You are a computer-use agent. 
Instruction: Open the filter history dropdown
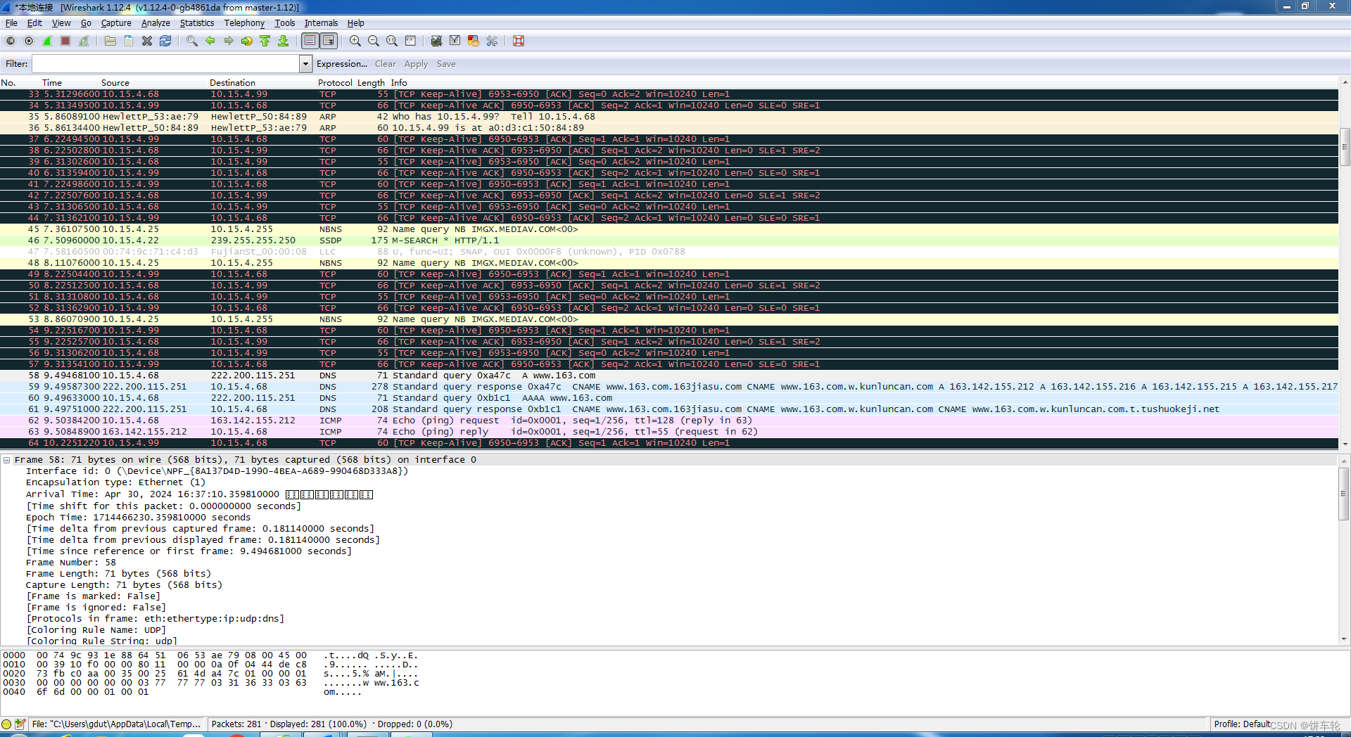click(x=305, y=64)
